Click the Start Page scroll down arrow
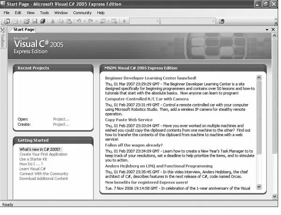281x215 pixels. coord(274,196)
